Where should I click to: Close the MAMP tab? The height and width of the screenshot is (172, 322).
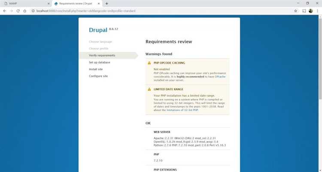49,4
